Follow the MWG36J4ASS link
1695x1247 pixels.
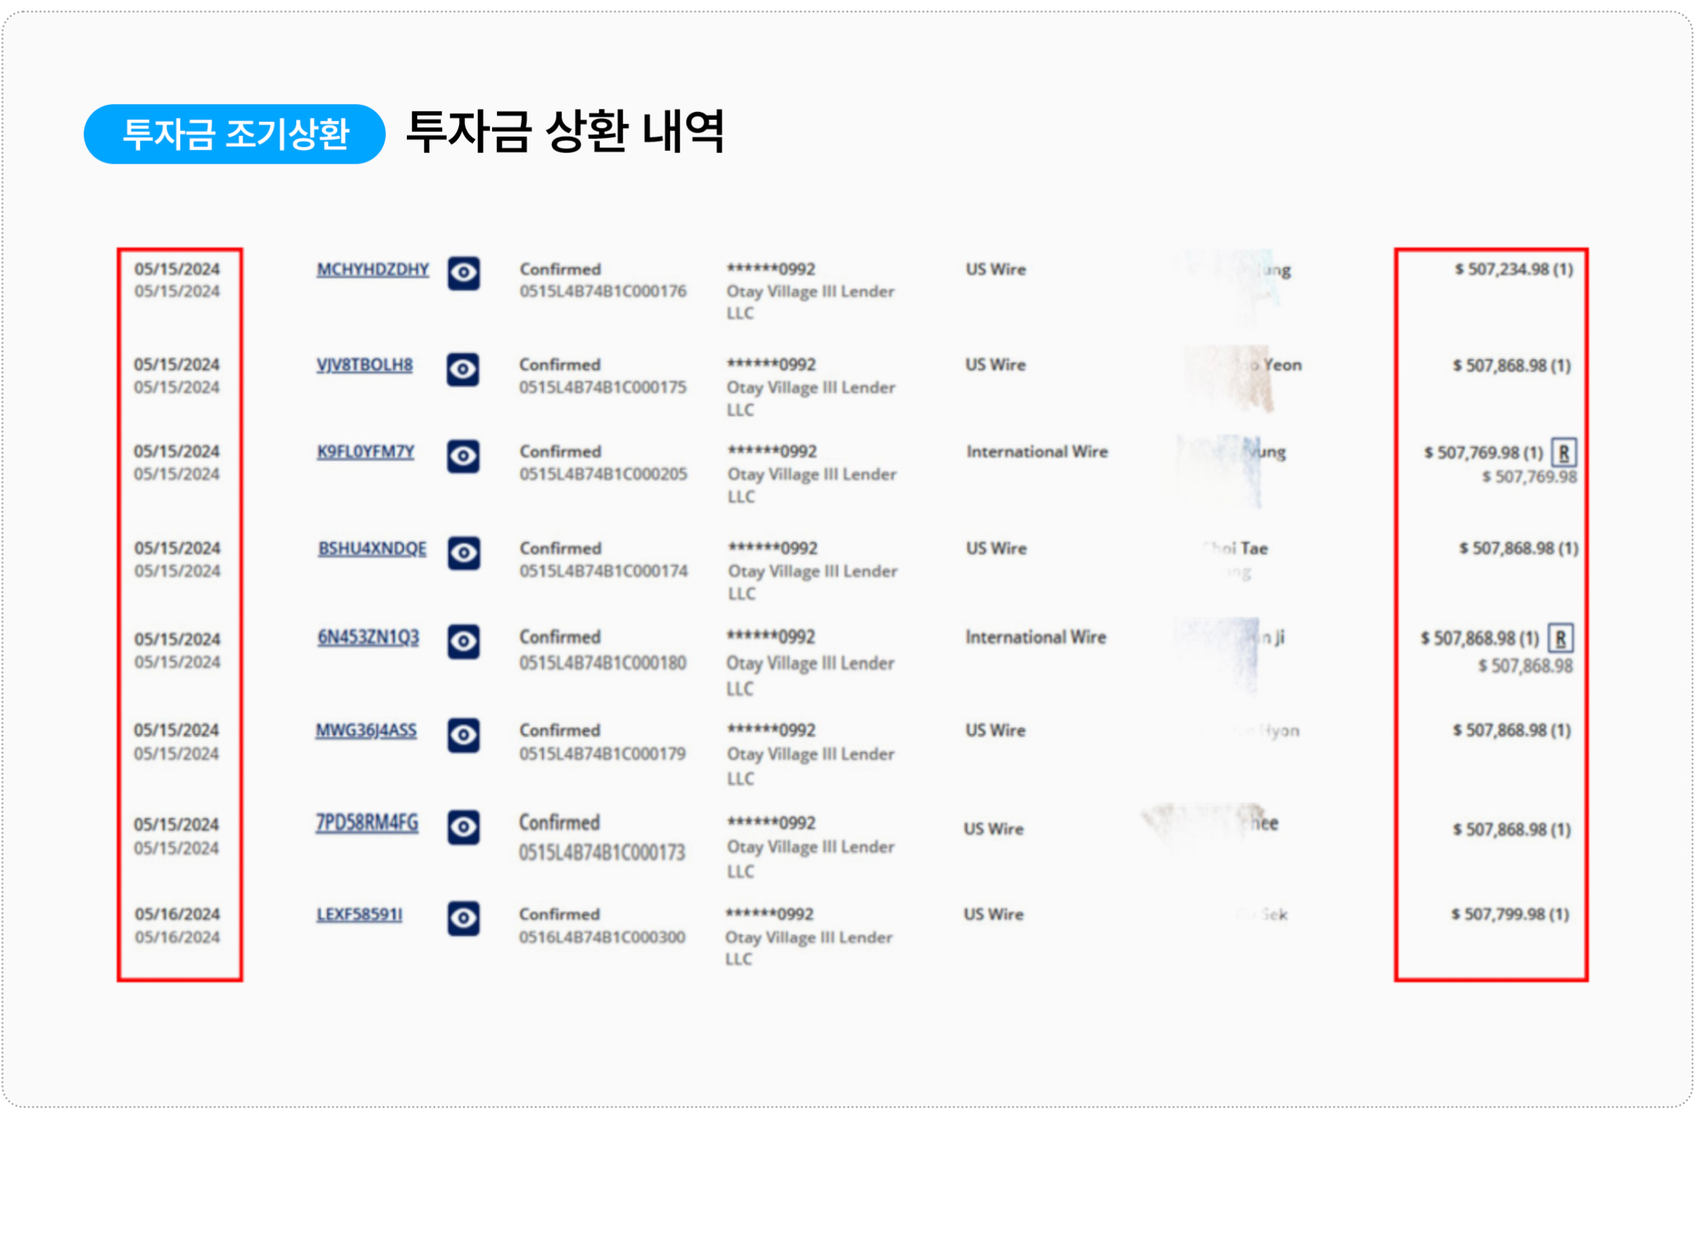click(x=366, y=731)
